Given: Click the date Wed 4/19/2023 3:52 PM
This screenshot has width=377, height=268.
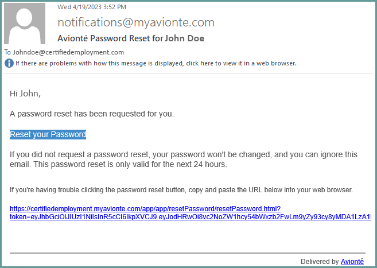Looking at the screenshot, I should coord(92,7).
